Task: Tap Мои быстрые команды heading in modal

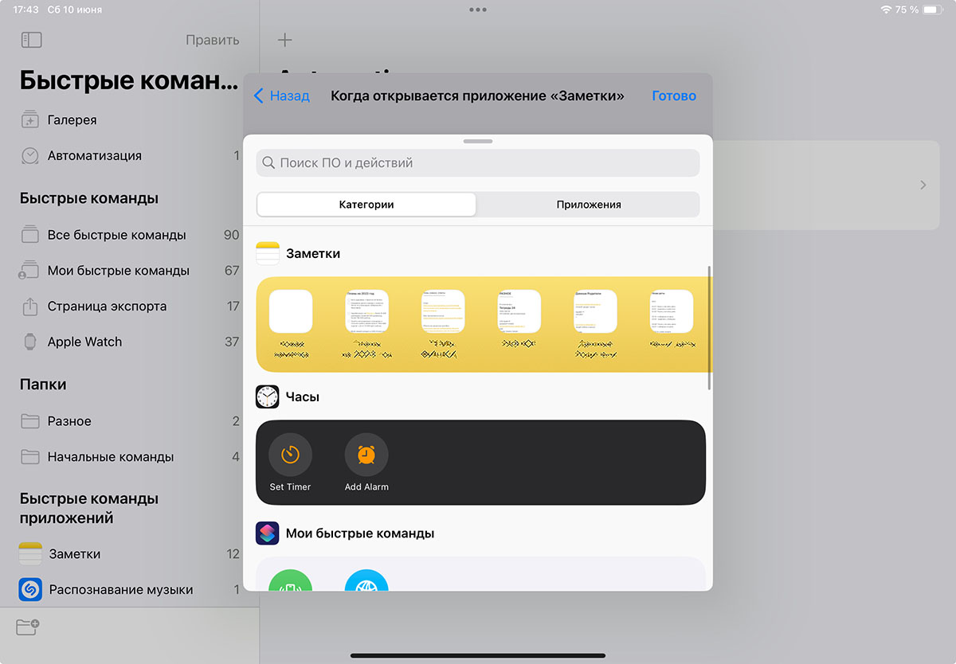Action: click(360, 533)
